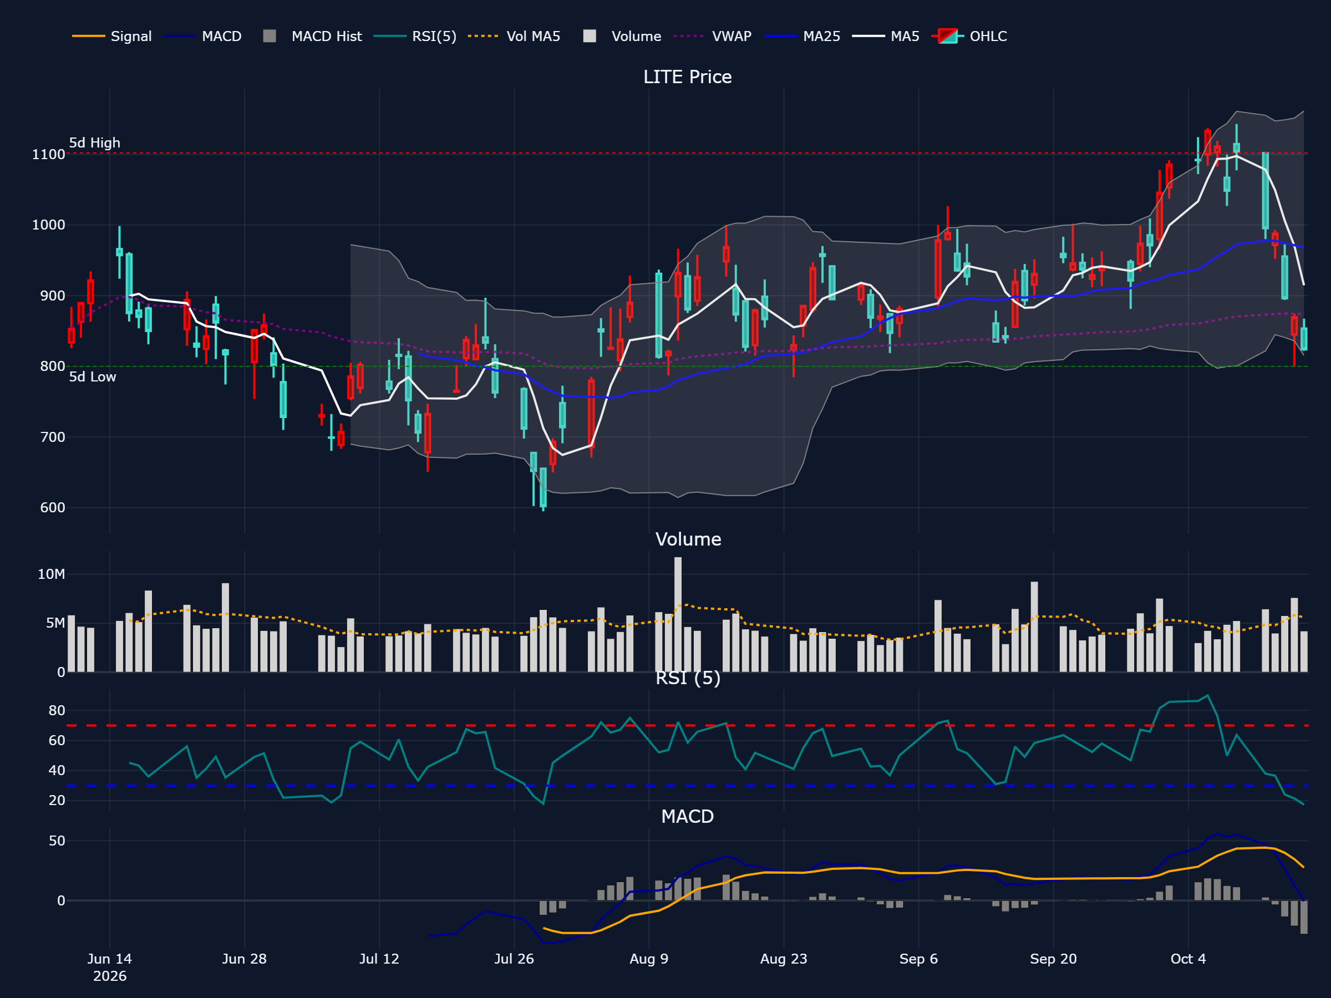Click the white Volume legend swatch
Viewport: 1331px width, 998px height.
point(590,36)
